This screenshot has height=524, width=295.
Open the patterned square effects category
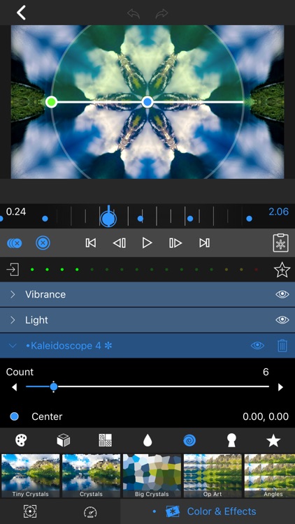coord(106,440)
